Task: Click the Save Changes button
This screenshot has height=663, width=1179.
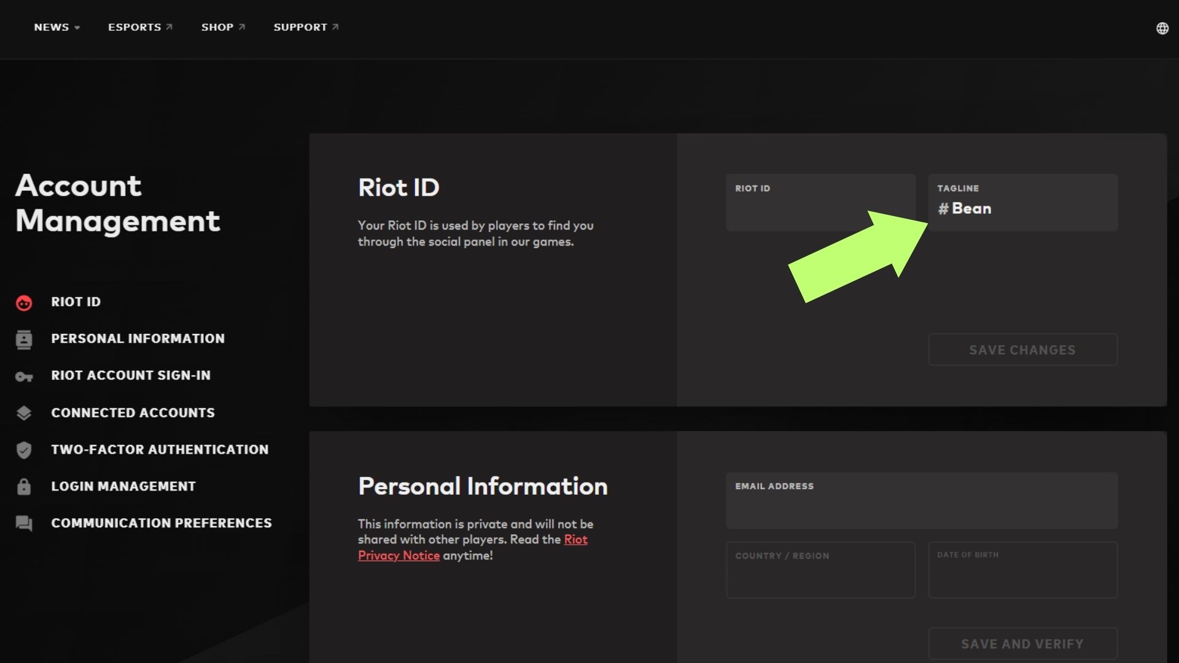Action: [1022, 350]
